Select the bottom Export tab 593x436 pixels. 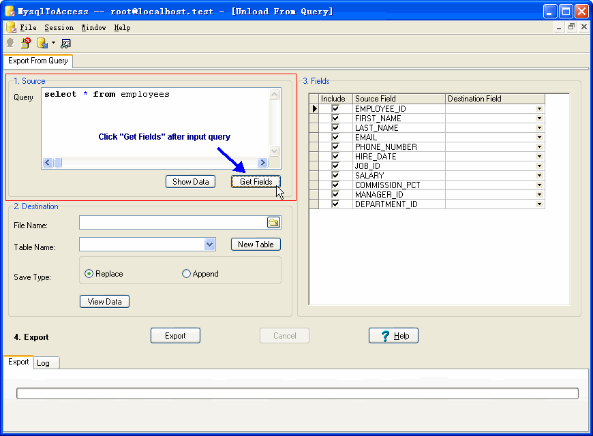click(x=18, y=362)
